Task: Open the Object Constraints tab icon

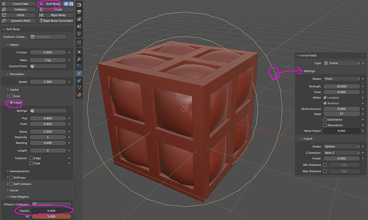Action: [x=79, y=80]
